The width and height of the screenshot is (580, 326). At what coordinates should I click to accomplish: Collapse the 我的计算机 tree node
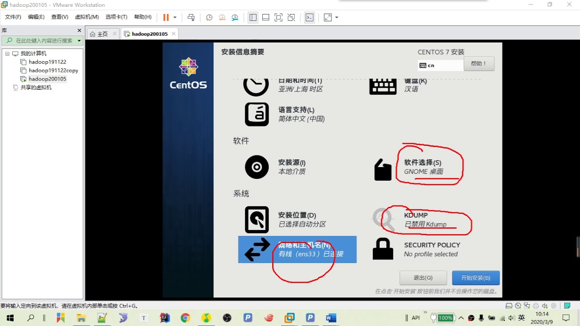coord(7,53)
